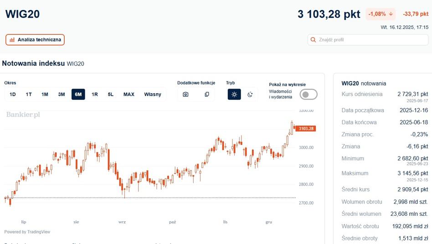
Task: Select the 1R period
Action: coord(94,94)
